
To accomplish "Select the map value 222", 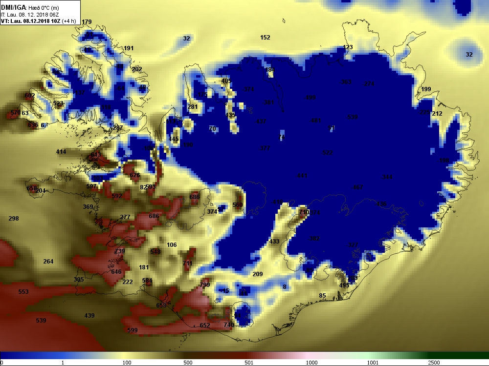I will [128, 282].
